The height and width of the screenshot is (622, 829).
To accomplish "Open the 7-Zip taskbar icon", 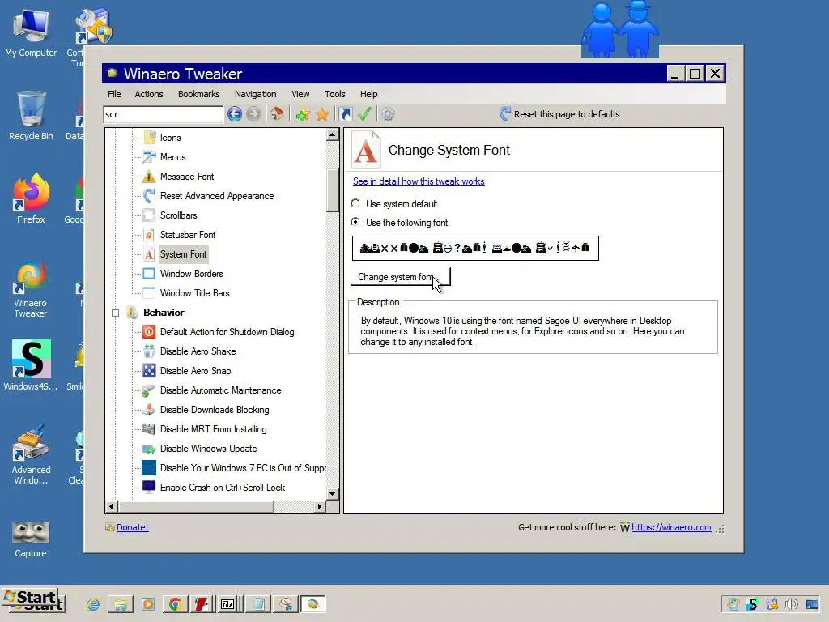I will point(227,604).
